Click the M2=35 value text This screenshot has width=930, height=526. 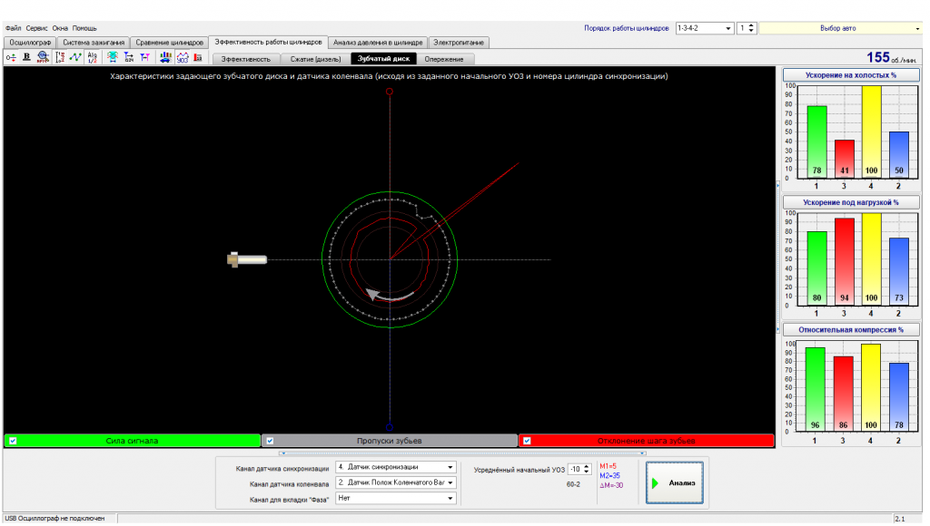[x=609, y=475]
